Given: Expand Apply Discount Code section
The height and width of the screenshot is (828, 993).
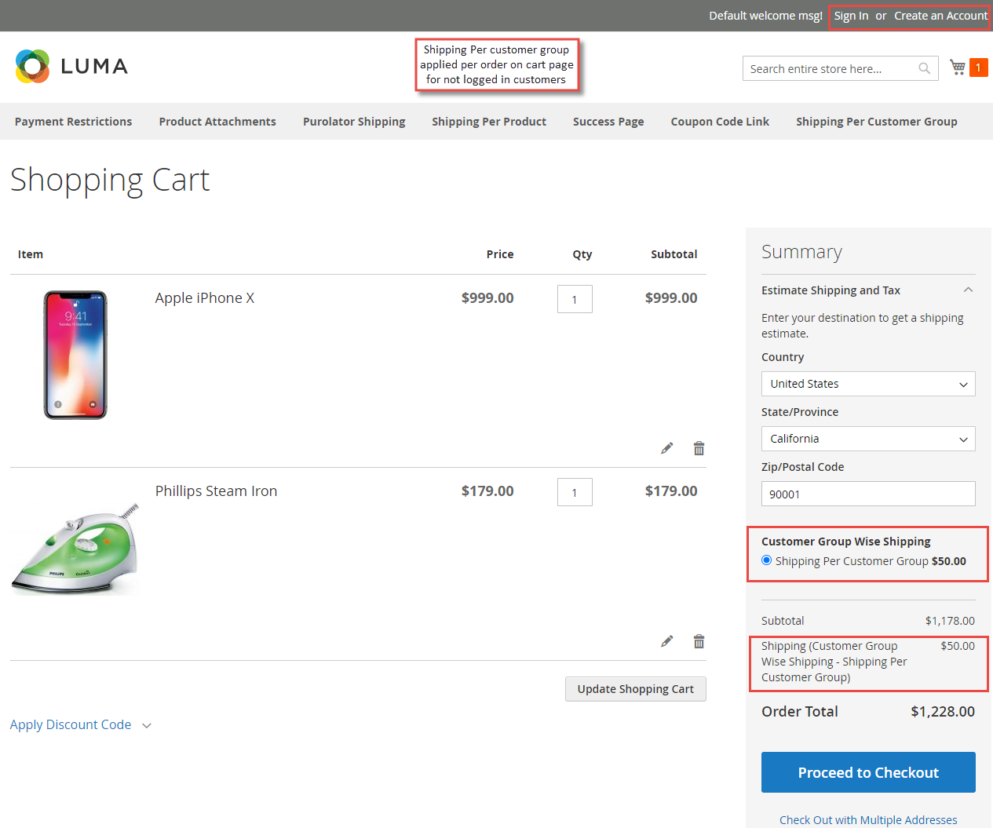Looking at the screenshot, I should pyautogui.click(x=80, y=724).
